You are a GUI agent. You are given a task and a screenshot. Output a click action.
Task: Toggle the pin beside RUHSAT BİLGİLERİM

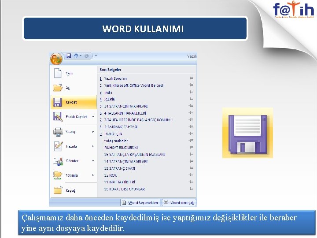pos(191,147)
